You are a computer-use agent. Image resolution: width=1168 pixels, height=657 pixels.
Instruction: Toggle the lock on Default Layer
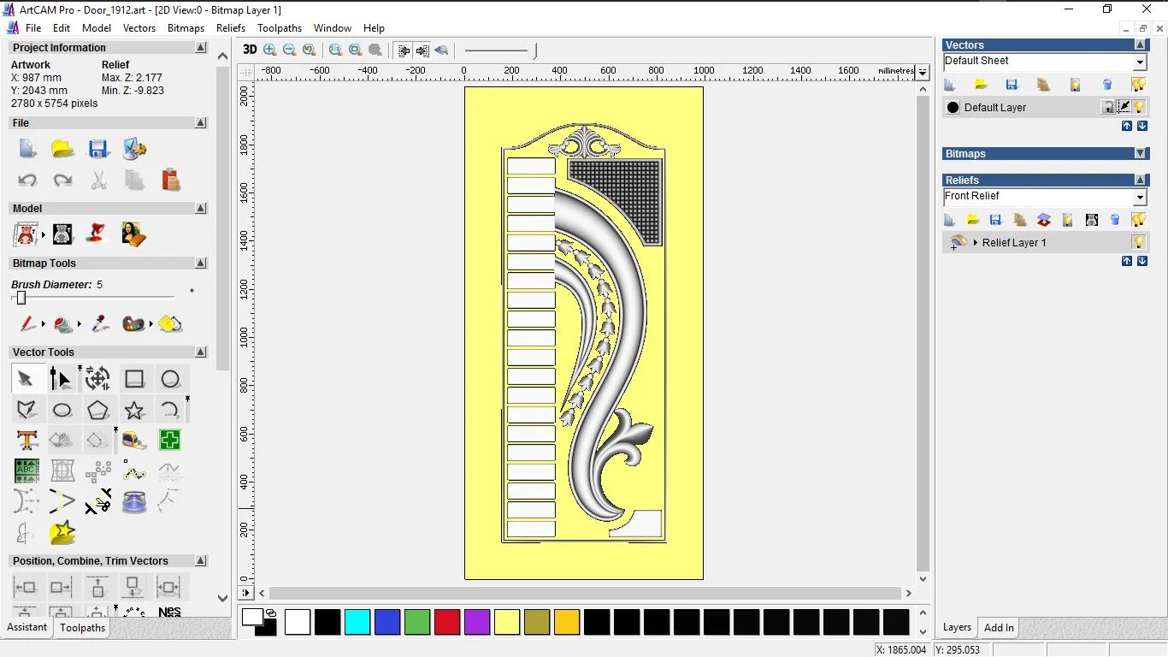pos(1108,107)
